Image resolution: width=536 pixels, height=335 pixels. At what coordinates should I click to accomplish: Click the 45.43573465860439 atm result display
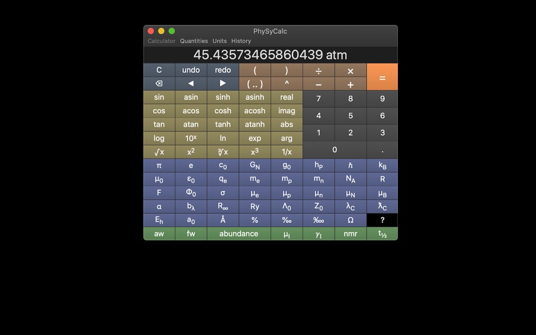[270, 55]
